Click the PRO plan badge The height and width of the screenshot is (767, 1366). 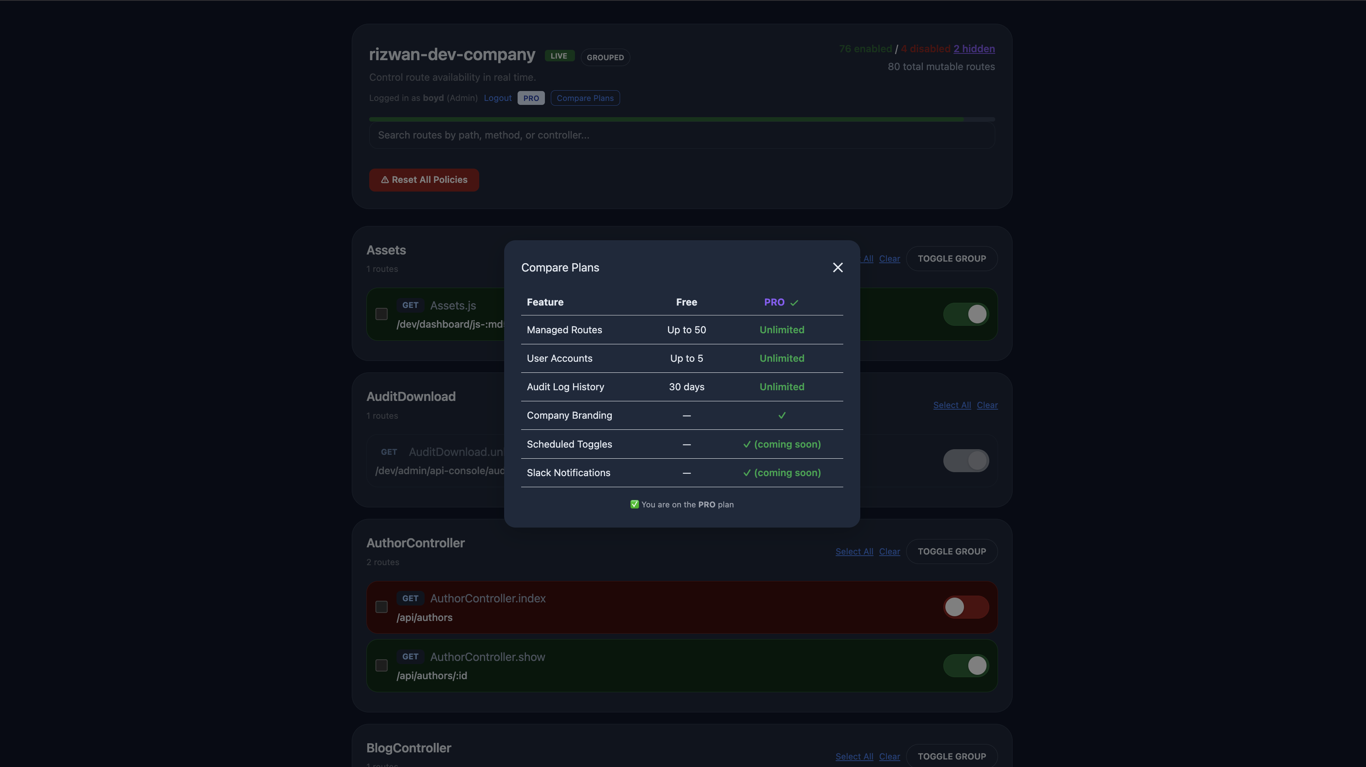coord(531,98)
